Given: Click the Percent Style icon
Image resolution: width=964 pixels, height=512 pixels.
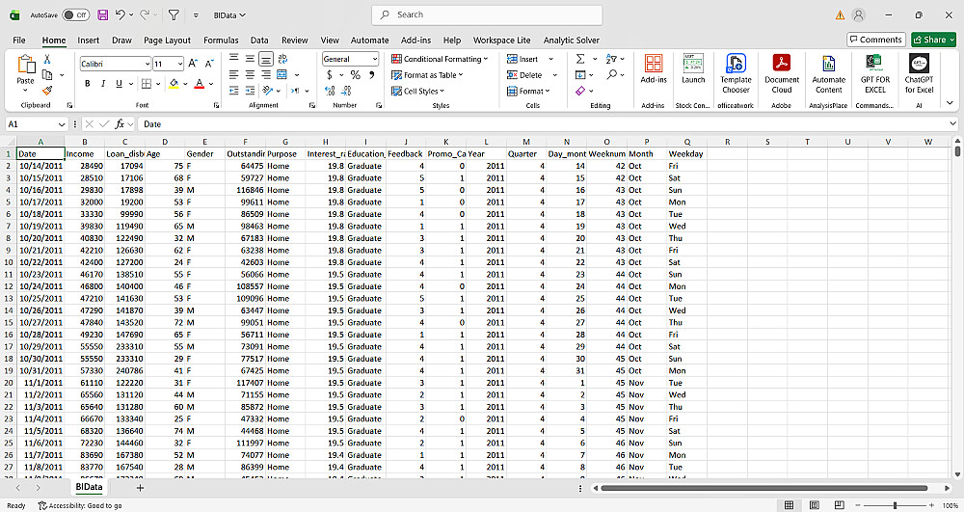Looking at the screenshot, I should (x=355, y=75).
